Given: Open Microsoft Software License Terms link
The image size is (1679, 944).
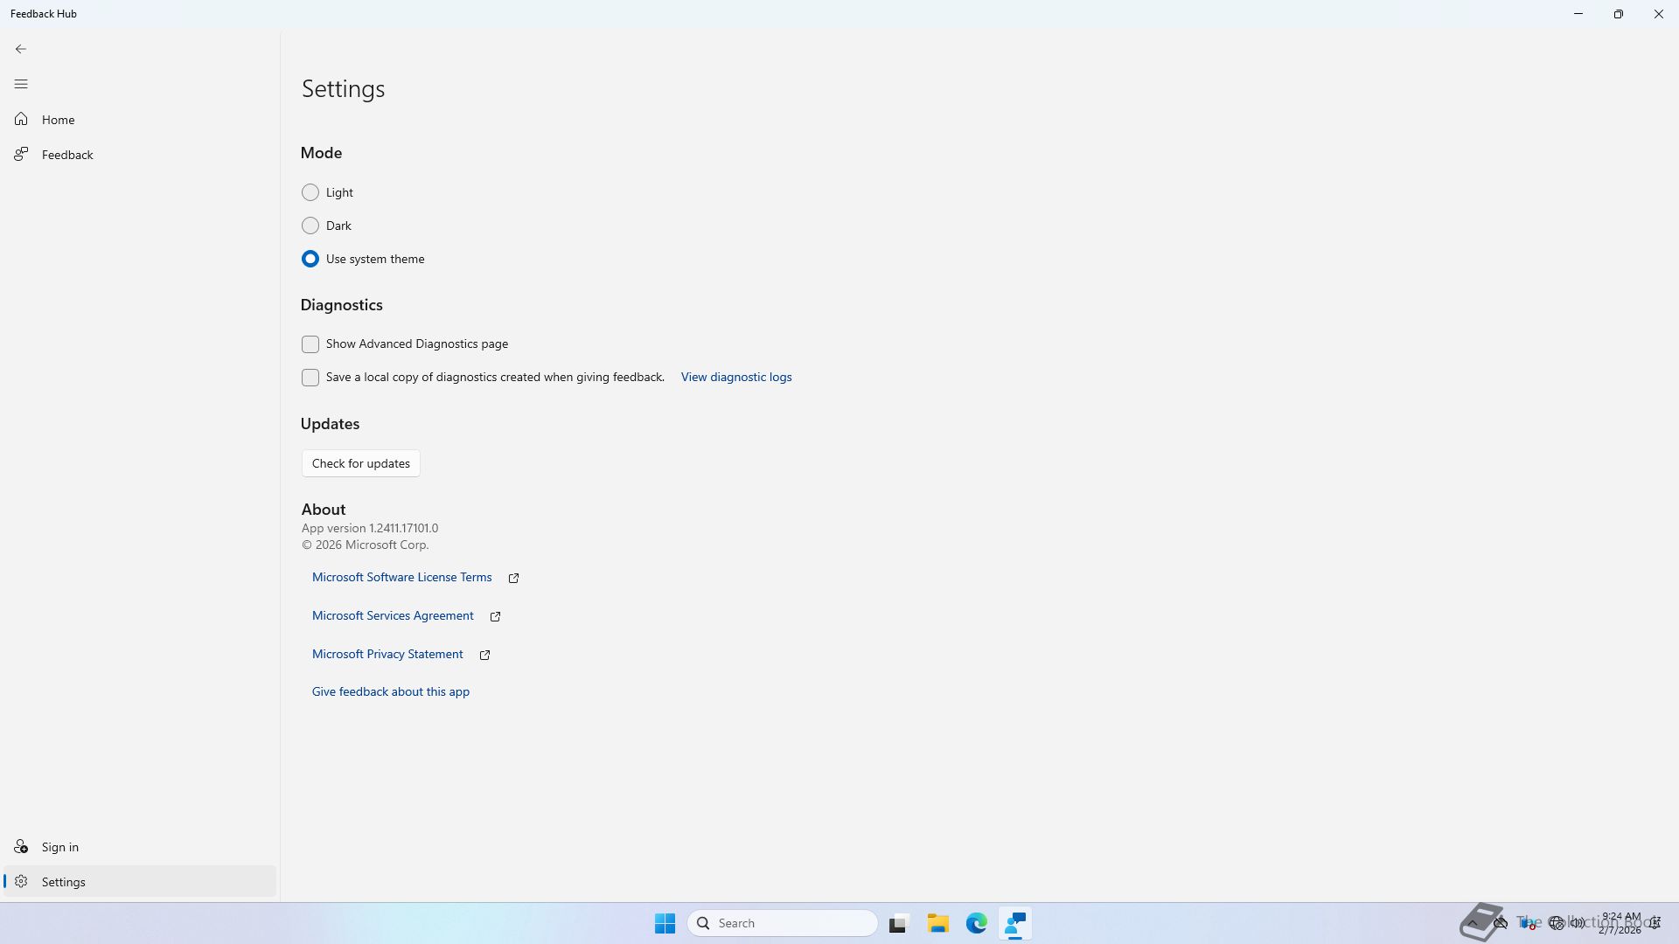Looking at the screenshot, I should [x=401, y=578].
